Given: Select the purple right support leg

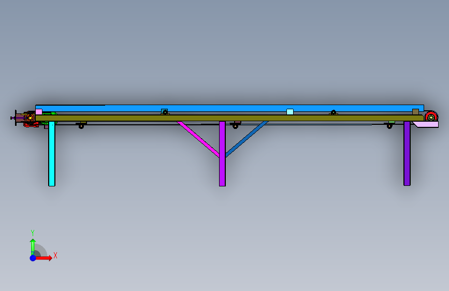Looking at the screenshot, I should pos(407,153).
